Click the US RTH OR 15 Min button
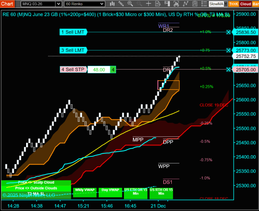 pos(161,192)
